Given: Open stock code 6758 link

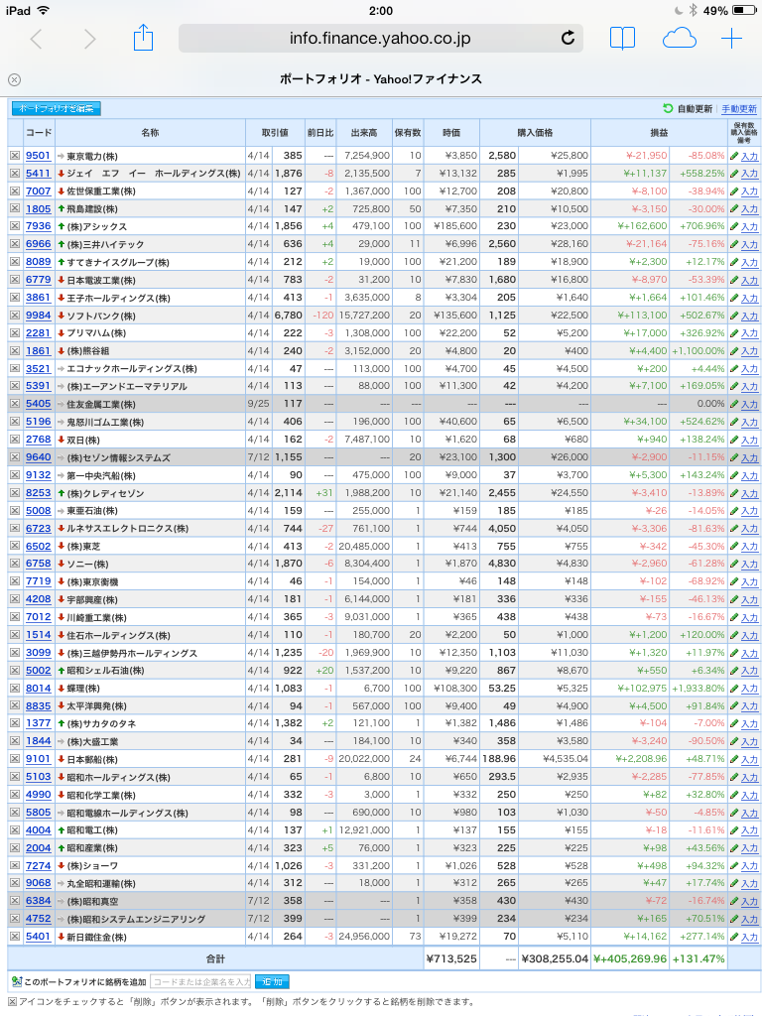Looking at the screenshot, I should click(x=39, y=564).
